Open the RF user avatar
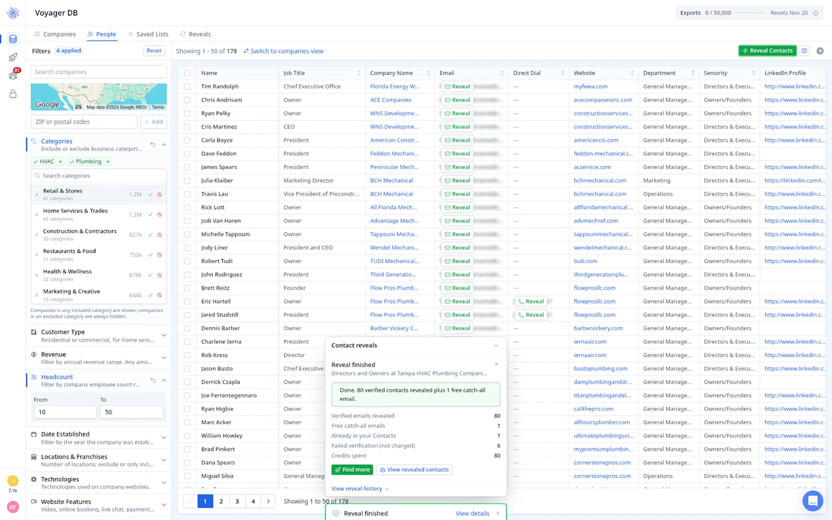The image size is (832, 520). click(13, 507)
